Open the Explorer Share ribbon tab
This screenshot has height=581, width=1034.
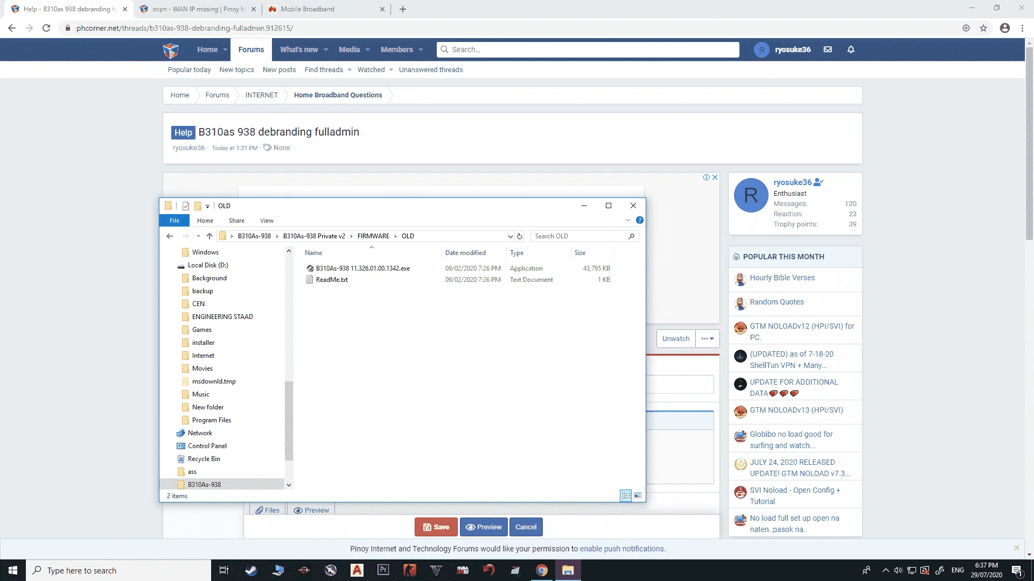coord(236,221)
